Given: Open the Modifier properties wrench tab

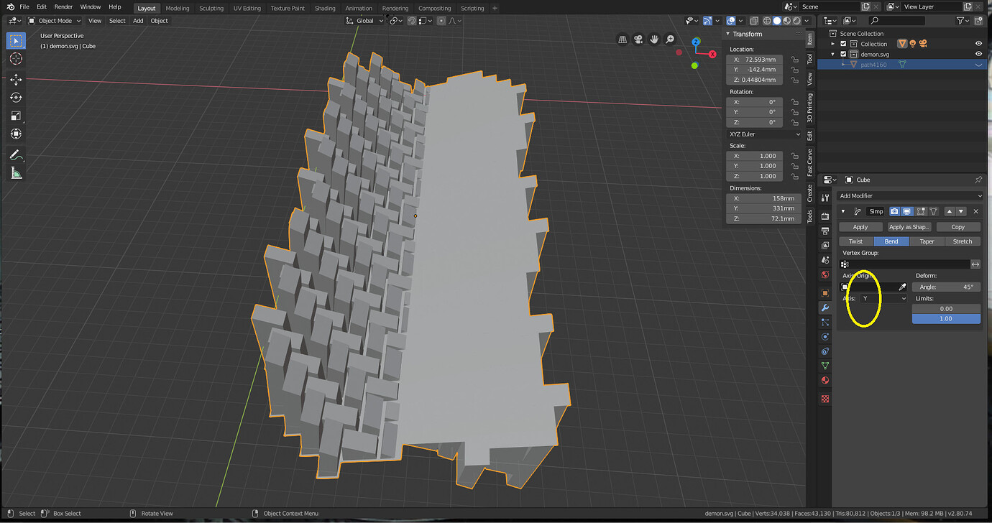Looking at the screenshot, I should 825,307.
